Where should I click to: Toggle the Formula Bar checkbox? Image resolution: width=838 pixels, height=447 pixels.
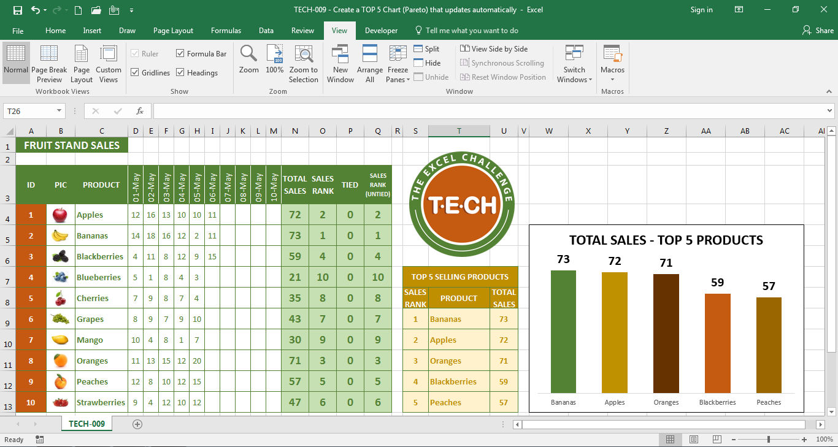[x=180, y=54]
